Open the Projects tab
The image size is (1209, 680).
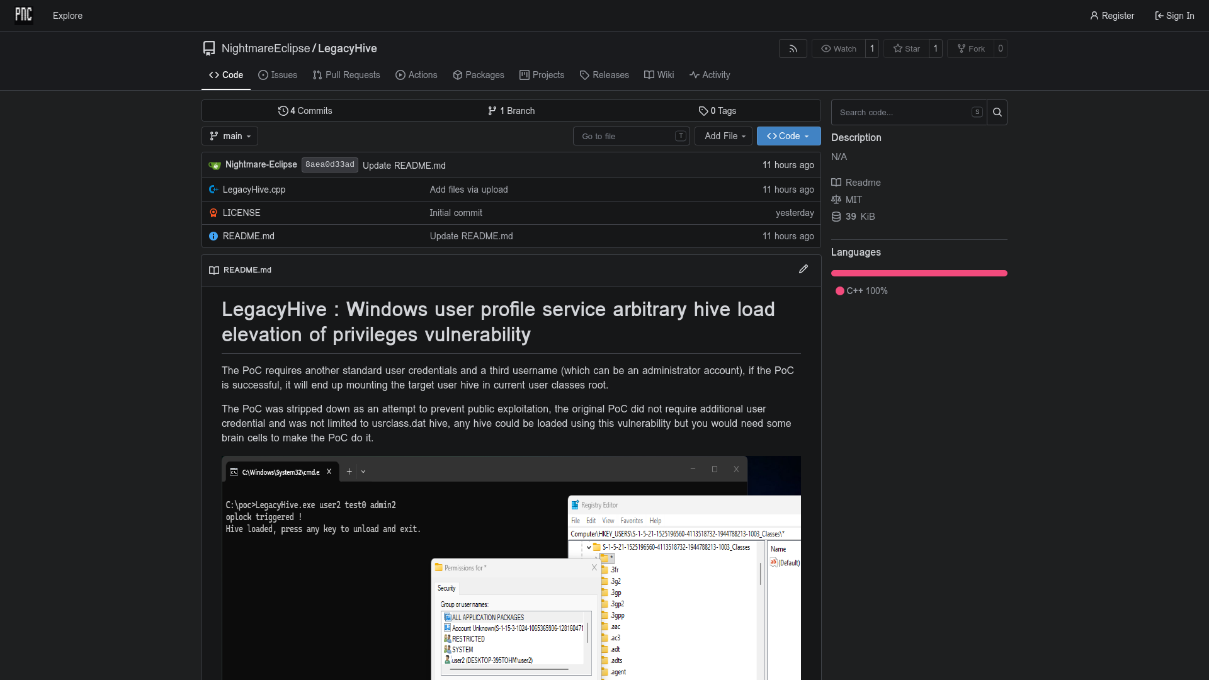pos(542,75)
